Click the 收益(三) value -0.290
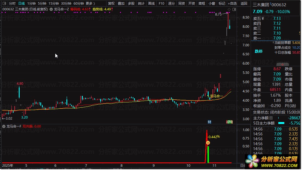This screenshot has height=170, width=302. tap(275, 106)
